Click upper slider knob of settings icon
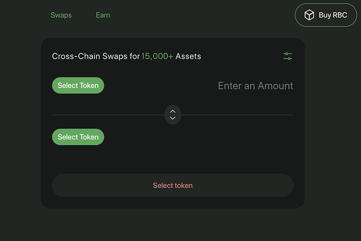Viewport: 361px width, 241px height. pyautogui.click(x=287, y=54)
